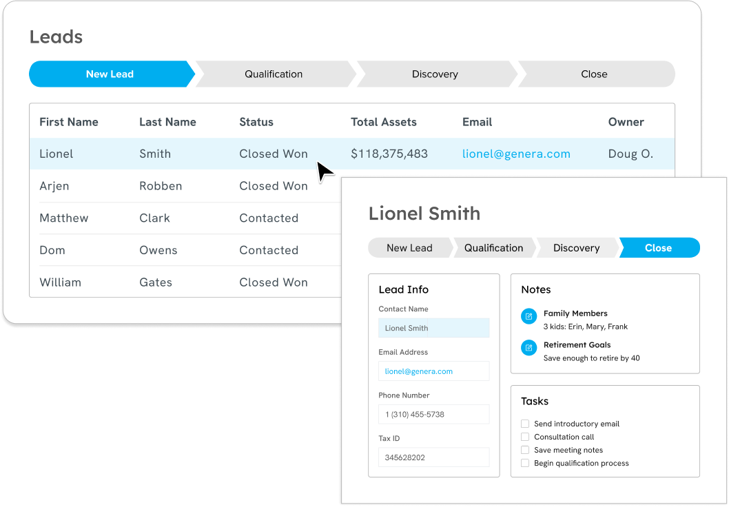Select Close stage on Lionel Smith card
The width and height of the screenshot is (729, 507).
click(x=658, y=248)
